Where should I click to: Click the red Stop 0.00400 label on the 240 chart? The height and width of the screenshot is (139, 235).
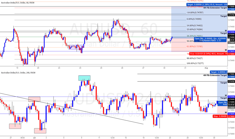point(220,116)
